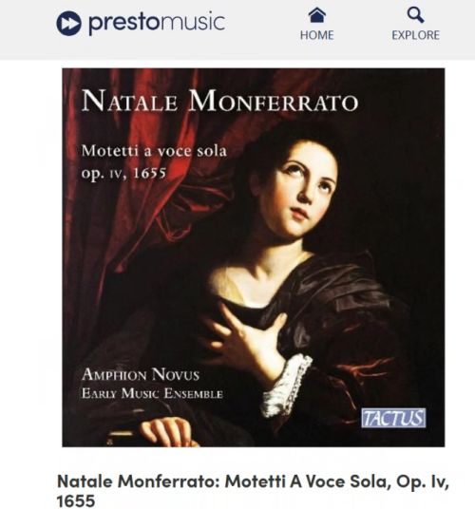The width and height of the screenshot is (475, 509).
Task: Click the op. IV, 1655 cover text
Action: tap(123, 173)
